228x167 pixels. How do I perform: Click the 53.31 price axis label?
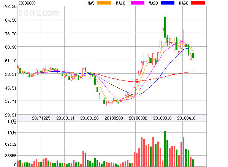(11, 74)
